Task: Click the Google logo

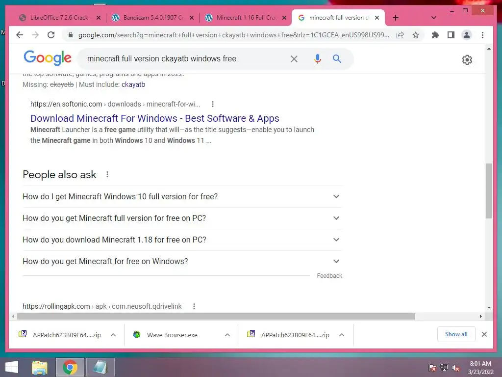Action: (x=48, y=58)
